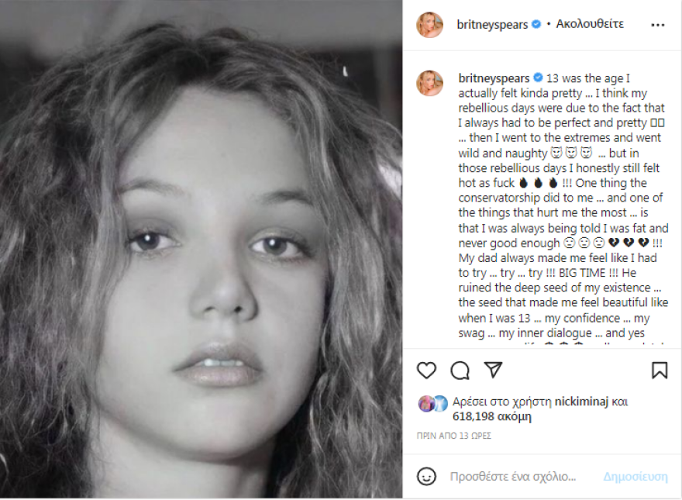View the 618,198 ακόμη likes list
This screenshot has width=682, height=500.
click(x=493, y=416)
